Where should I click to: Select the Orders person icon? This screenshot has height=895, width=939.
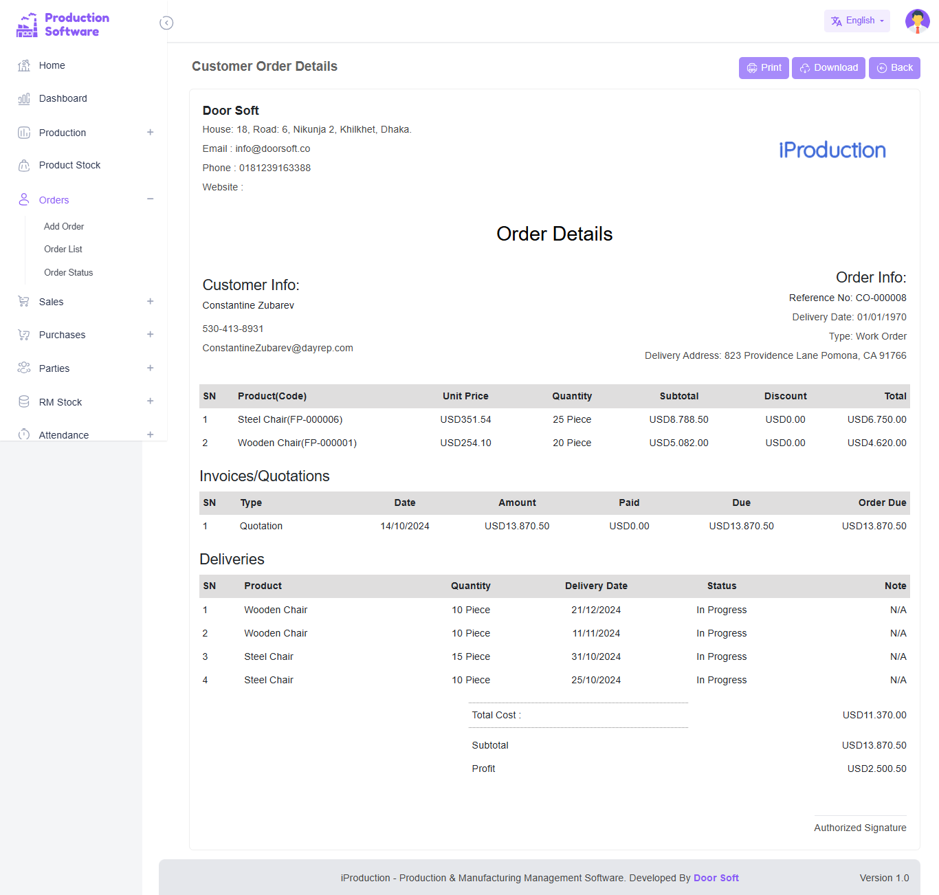click(23, 199)
